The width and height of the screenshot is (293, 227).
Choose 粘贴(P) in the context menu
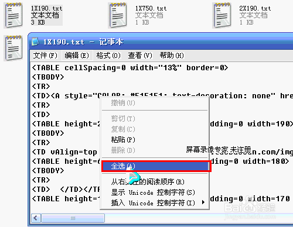(x=155, y=140)
